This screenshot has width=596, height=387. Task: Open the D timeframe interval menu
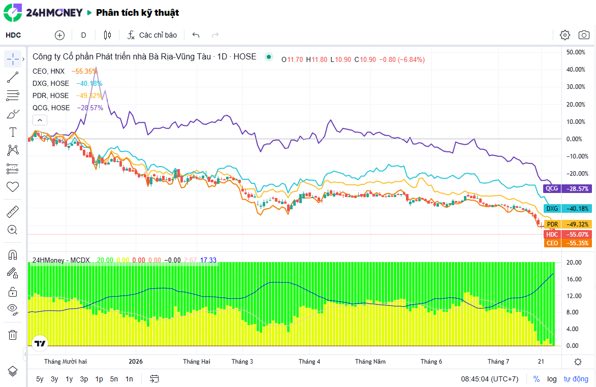[84, 36]
